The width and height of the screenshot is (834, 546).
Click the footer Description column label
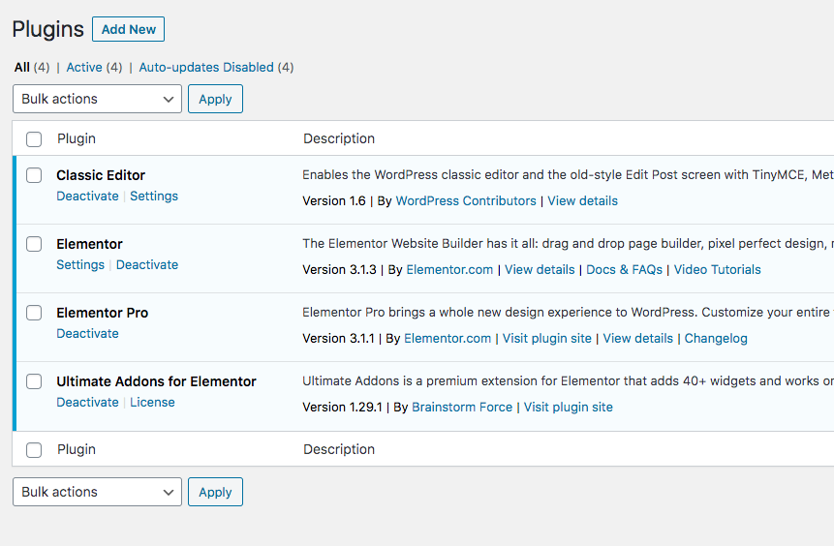[x=339, y=450]
